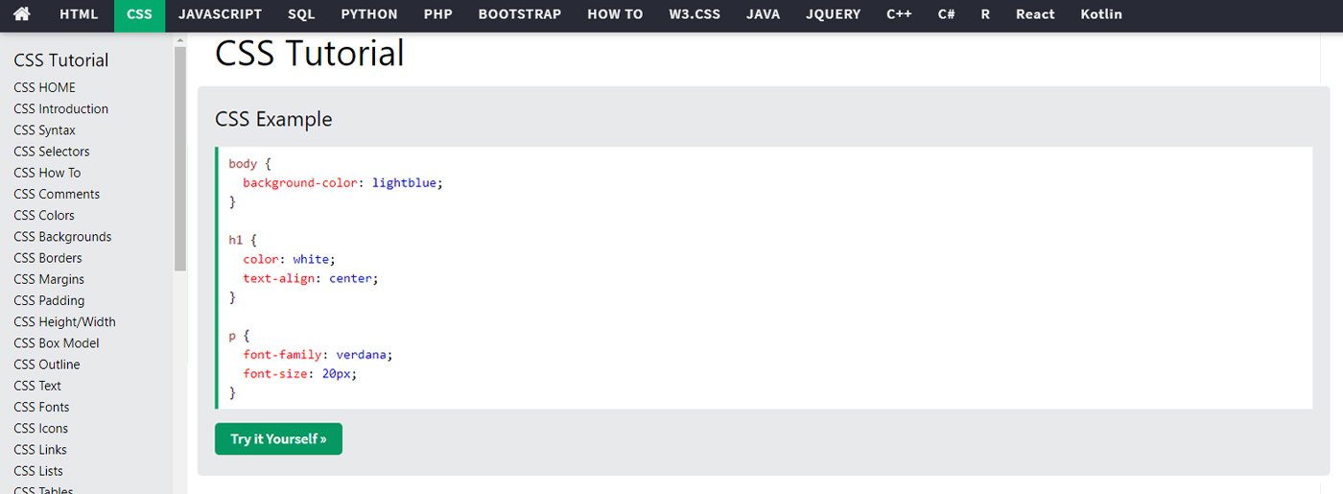
Task: Go to CSS Selectors page
Action: pos(52,152)
